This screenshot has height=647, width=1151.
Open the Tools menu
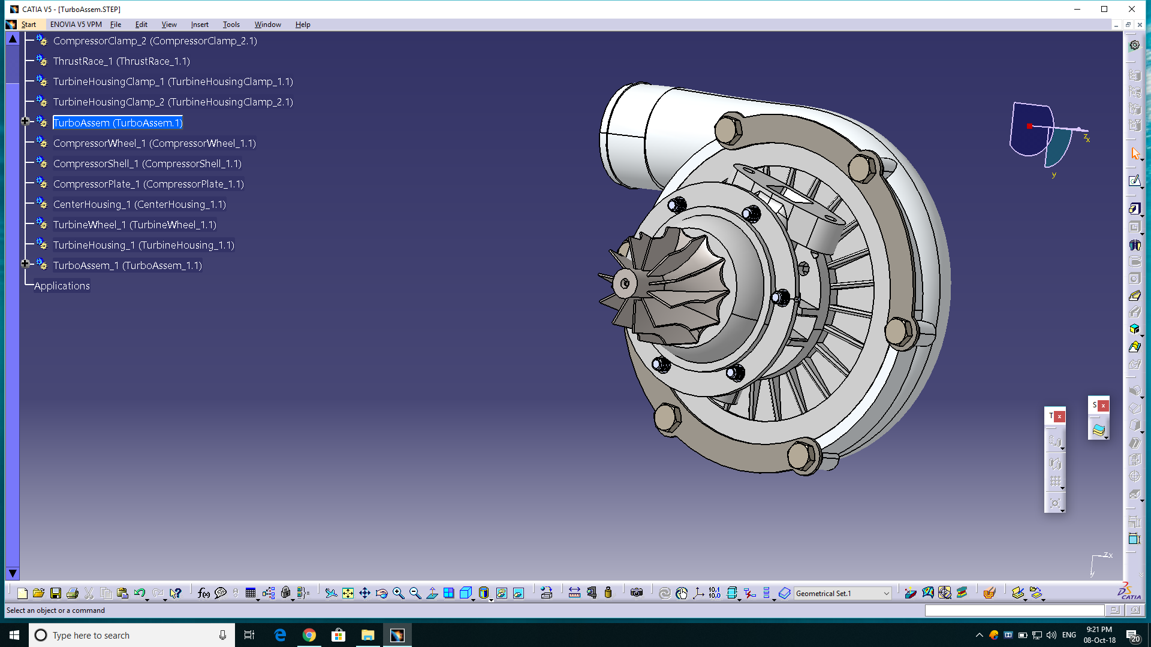231,25
